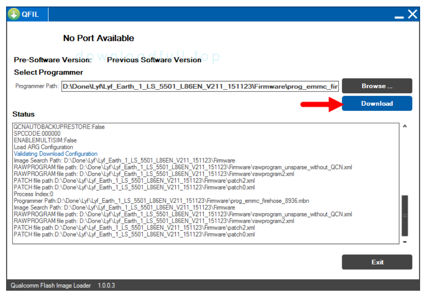This screenshot has height=298, width=427.
Task: Click the 'Programmer Path:' label
Action: click(x=37, y=86)
